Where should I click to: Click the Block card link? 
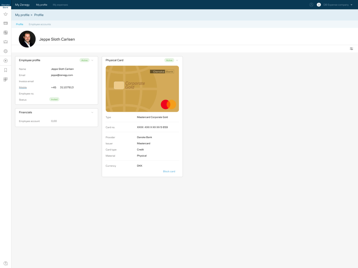coord(169,172)
